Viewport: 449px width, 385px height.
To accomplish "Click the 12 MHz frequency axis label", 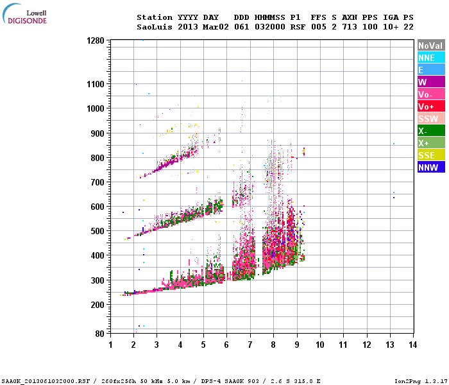I will coord(366,345).
